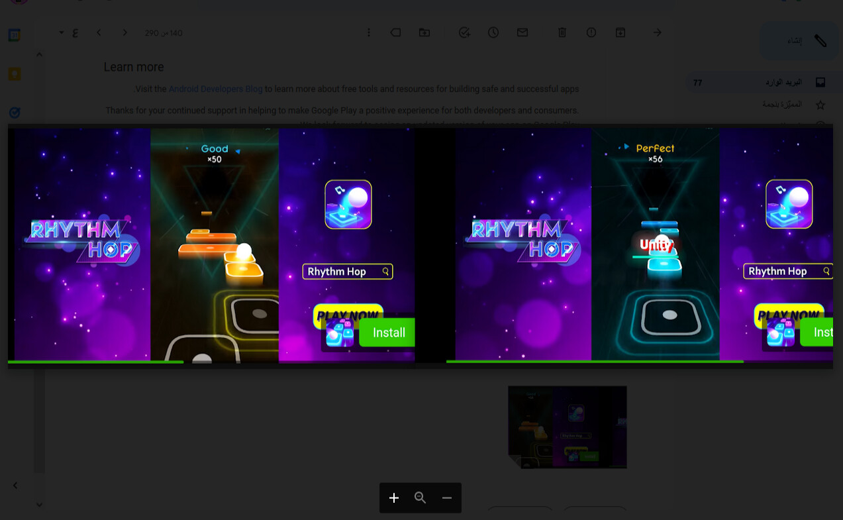Collapse the message with the chevron
The width and height of the screenshot is (843, 520).
tap(39, 54)
